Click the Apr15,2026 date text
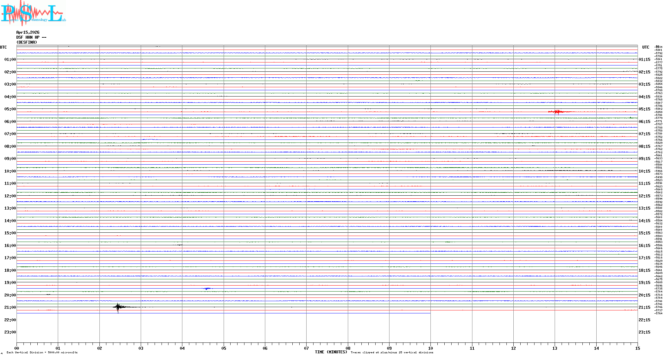 coord(28,32)
